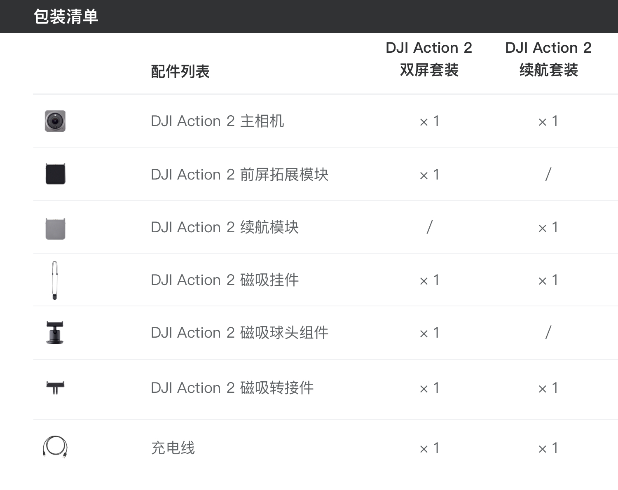Click the magnetic lanyard icon
This screenshot has height=490, width=618.
55,280
